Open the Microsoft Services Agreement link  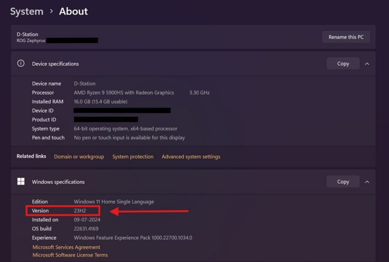66,247
